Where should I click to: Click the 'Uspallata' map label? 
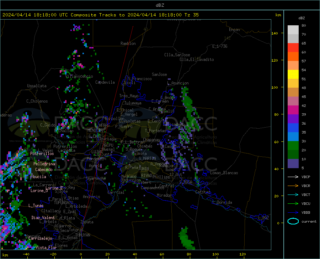(x=37, y=86)
